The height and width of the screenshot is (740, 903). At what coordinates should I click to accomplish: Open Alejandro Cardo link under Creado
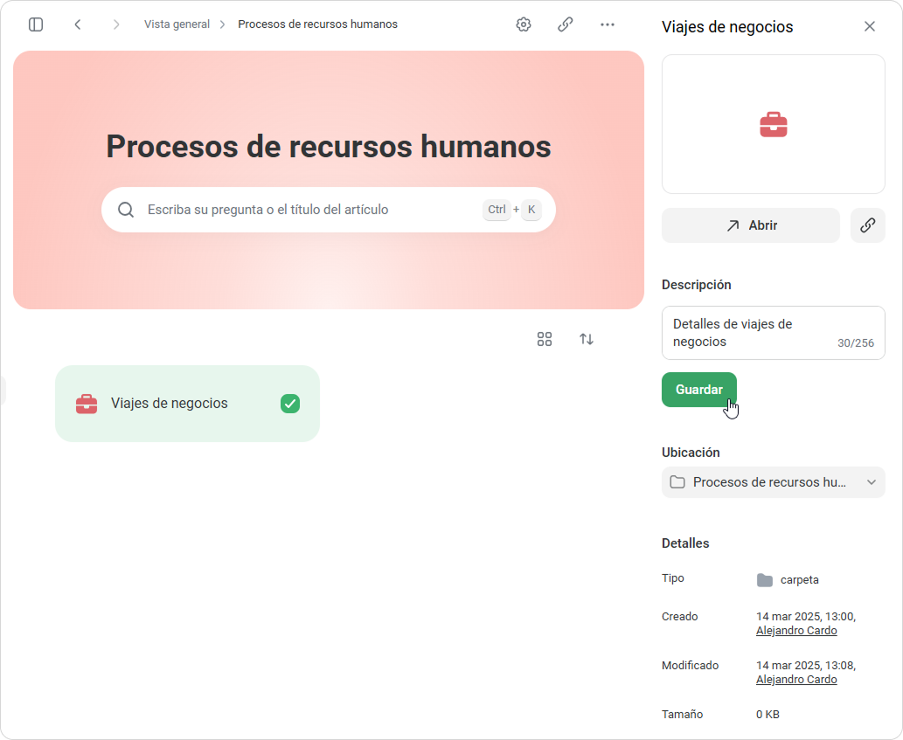(x=796, y=631)
